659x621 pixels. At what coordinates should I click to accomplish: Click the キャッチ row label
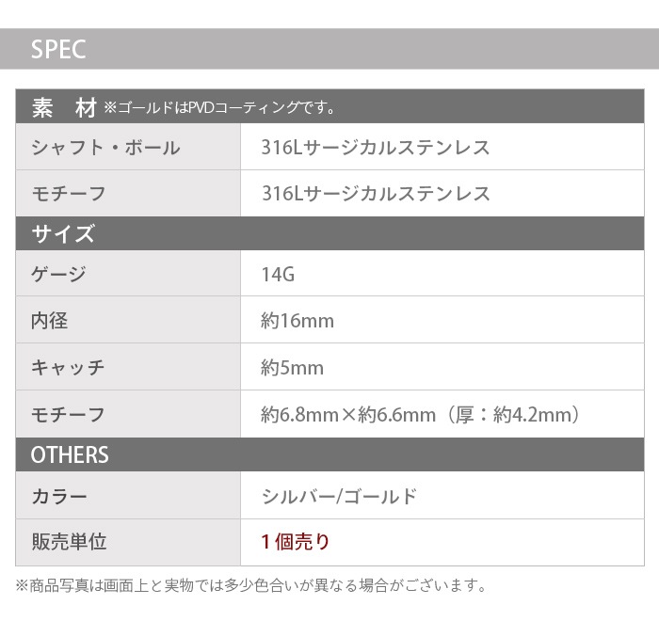point(68,367)
